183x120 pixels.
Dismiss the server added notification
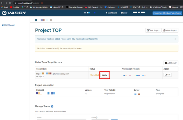click(x=175, y=39)
